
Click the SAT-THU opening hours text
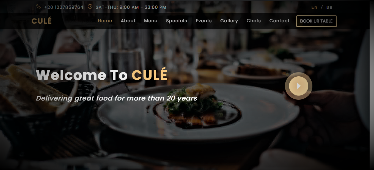click(131, 7)
